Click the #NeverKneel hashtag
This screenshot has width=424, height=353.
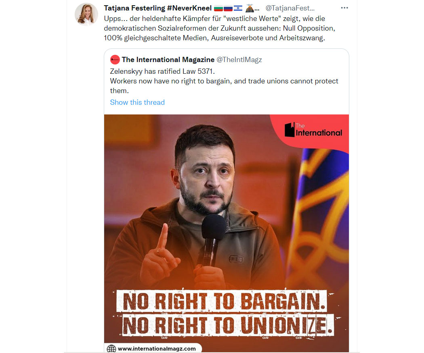189,8
